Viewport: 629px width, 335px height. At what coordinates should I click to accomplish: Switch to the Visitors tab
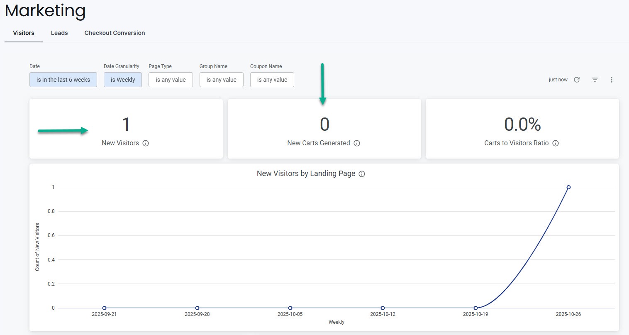click(24, 33)
